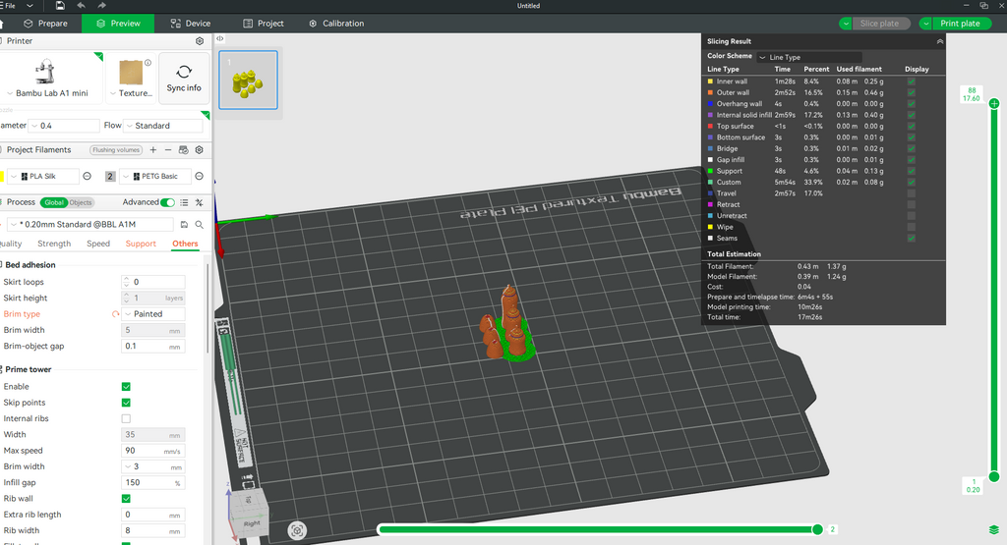Screen dimensions: 1007x545
Task: Hide Support lines in display column
Action: 911,171
